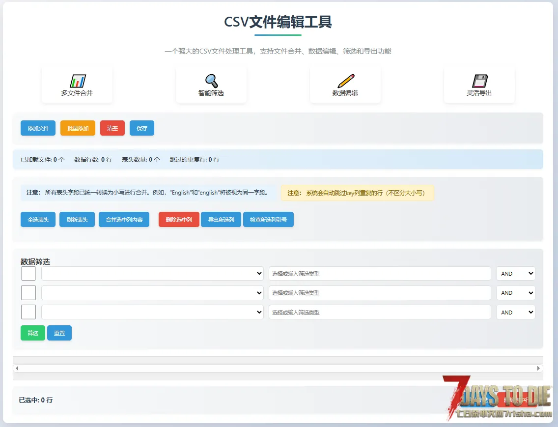Click the orange 批量添加 button
Screen dimensions: 558x427
78,128
